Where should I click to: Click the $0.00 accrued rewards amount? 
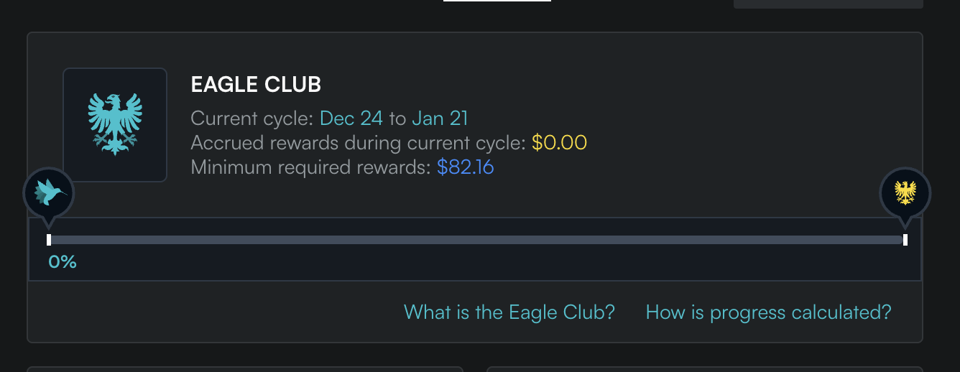coord(559,143)
